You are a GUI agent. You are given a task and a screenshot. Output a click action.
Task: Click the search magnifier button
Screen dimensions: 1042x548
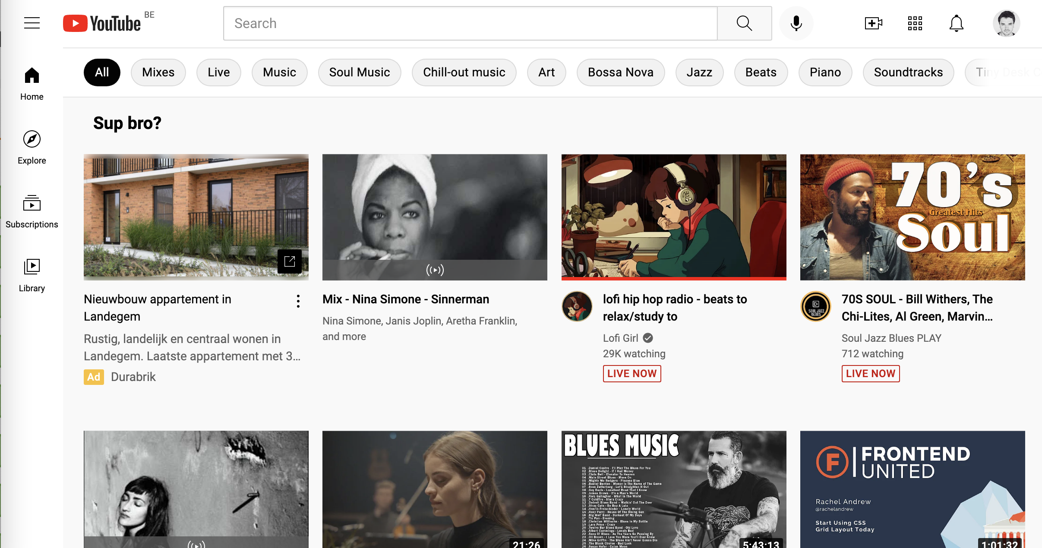pyautogui.click(x=744, y=23)
